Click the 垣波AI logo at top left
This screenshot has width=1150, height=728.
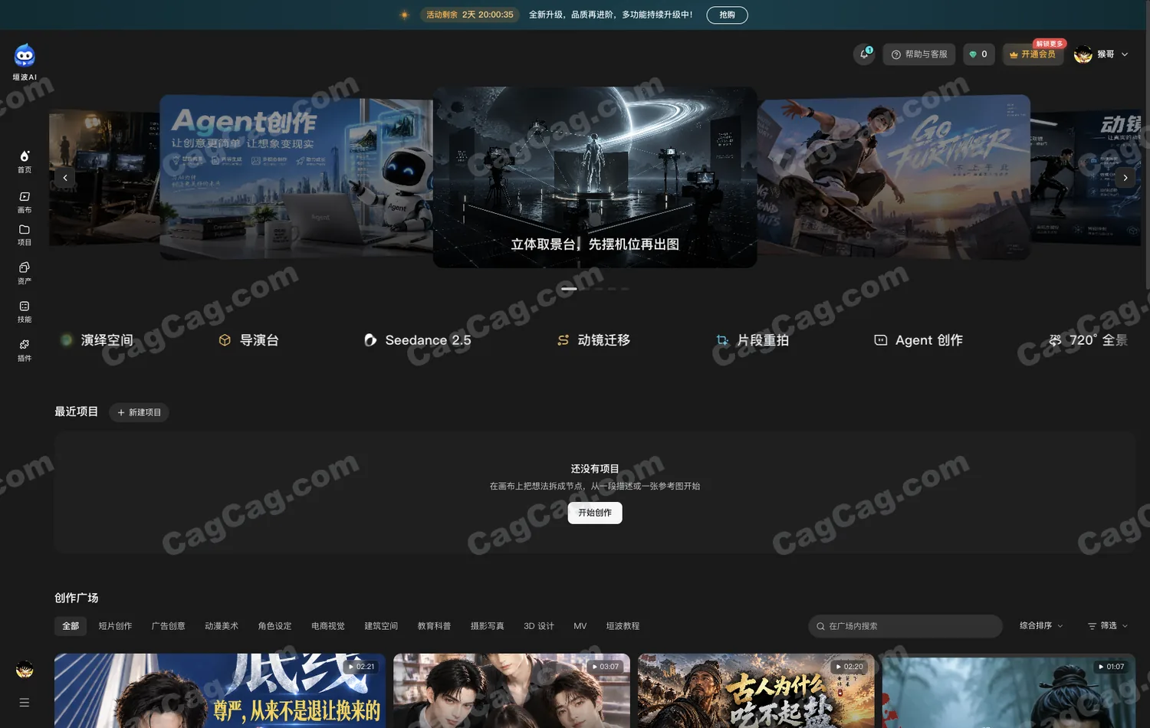pos(25,62)
